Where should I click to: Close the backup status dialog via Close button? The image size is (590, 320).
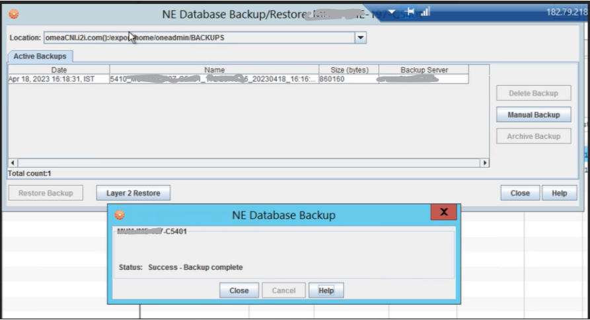pyautogui.click(x=239, y=291)
